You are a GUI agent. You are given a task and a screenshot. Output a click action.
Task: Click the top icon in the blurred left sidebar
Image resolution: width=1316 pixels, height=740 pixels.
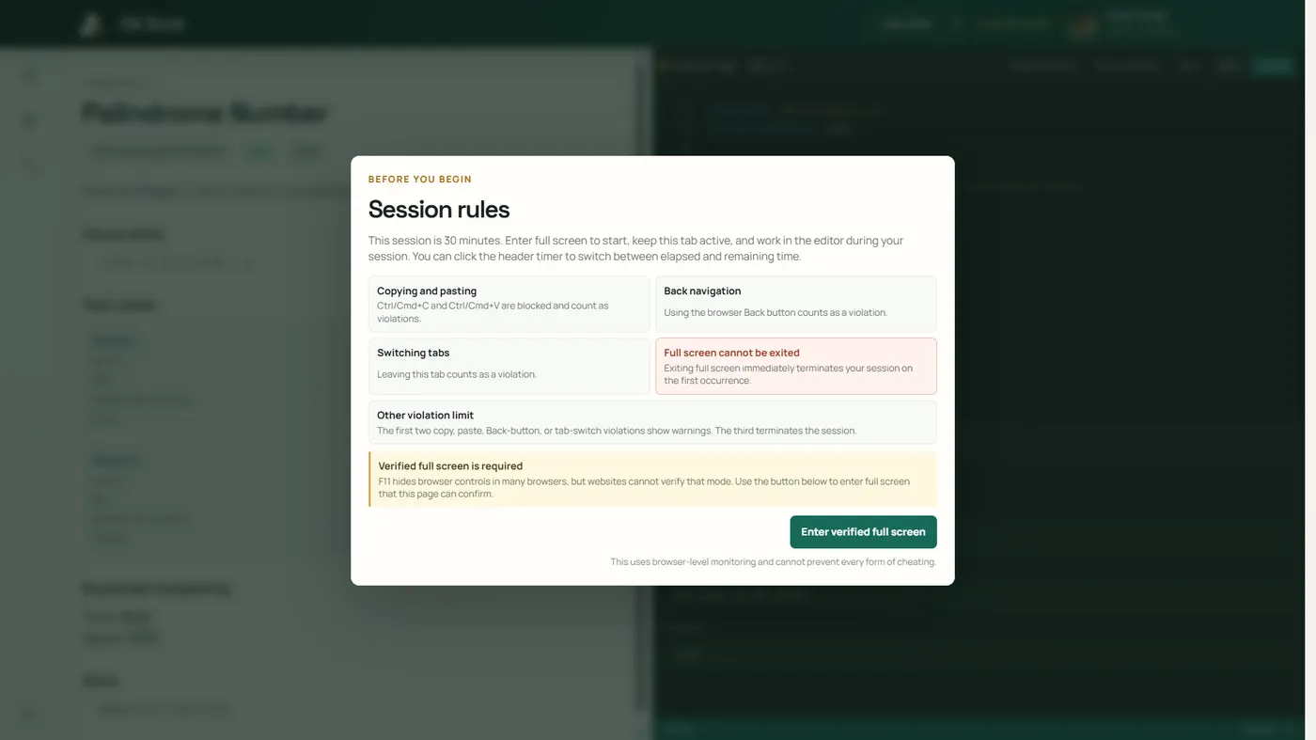[30, 78]
